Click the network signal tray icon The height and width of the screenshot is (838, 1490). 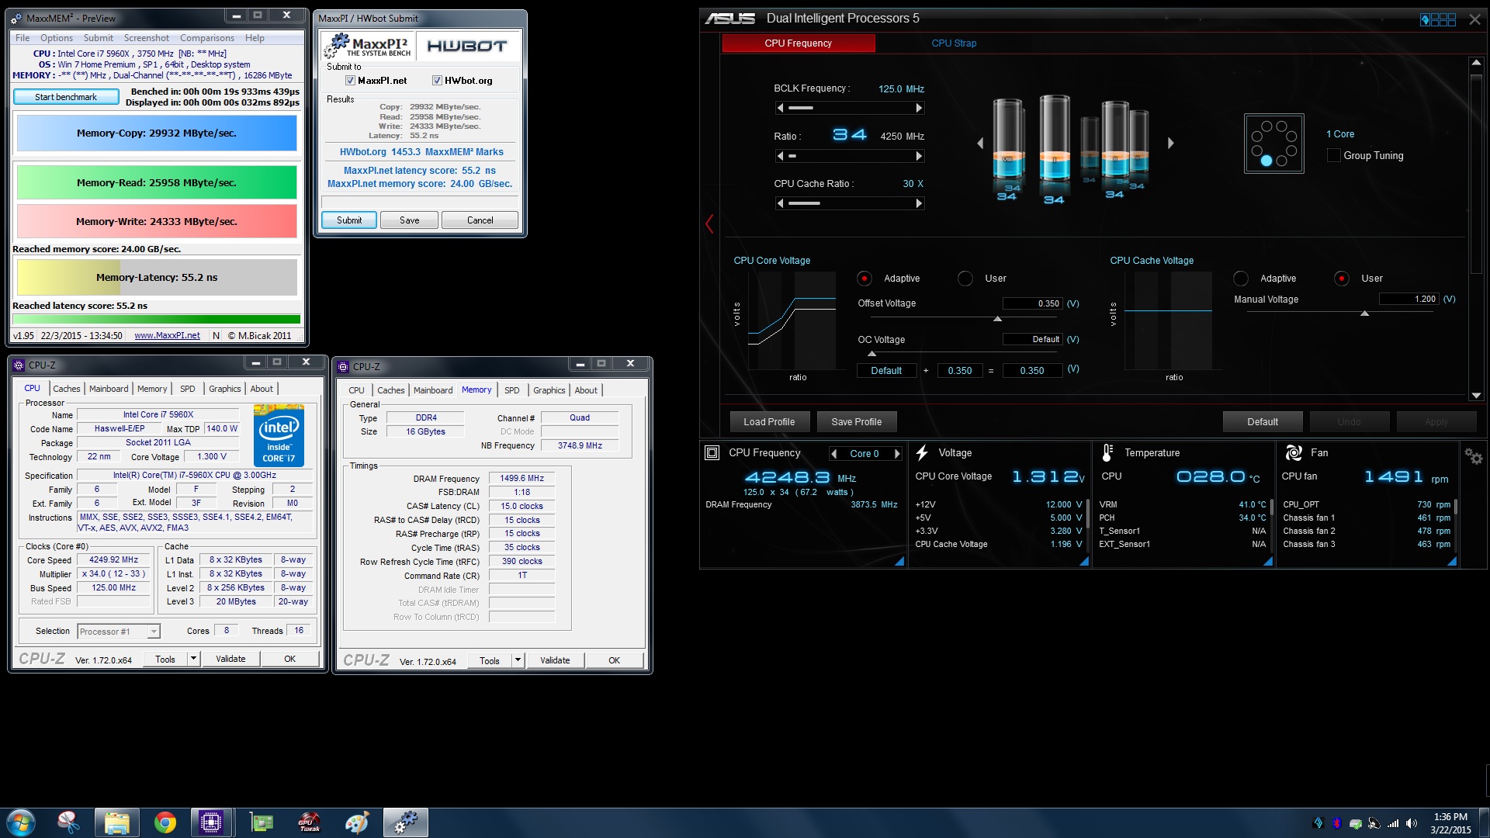(1393, 823)
